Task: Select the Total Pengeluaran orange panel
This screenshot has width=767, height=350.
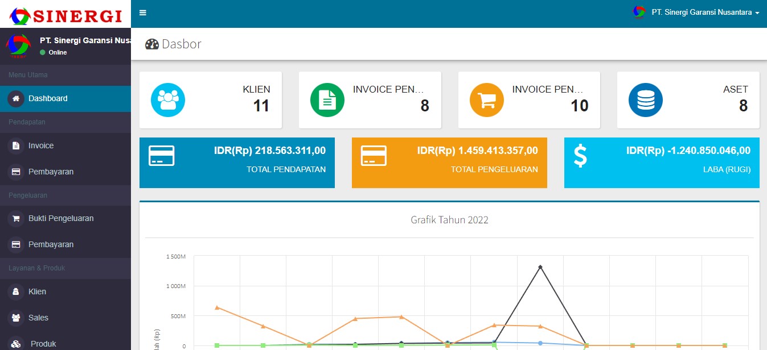Action: pyautogui.click(x=449, y=163)
